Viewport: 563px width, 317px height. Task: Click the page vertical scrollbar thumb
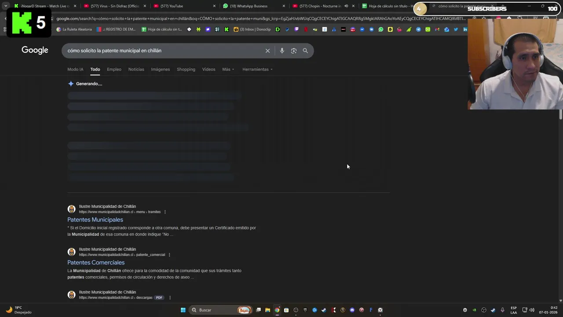561,114
